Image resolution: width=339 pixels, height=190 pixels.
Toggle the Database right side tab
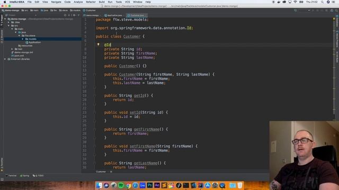pyautogui.click(x=337, y=21)
